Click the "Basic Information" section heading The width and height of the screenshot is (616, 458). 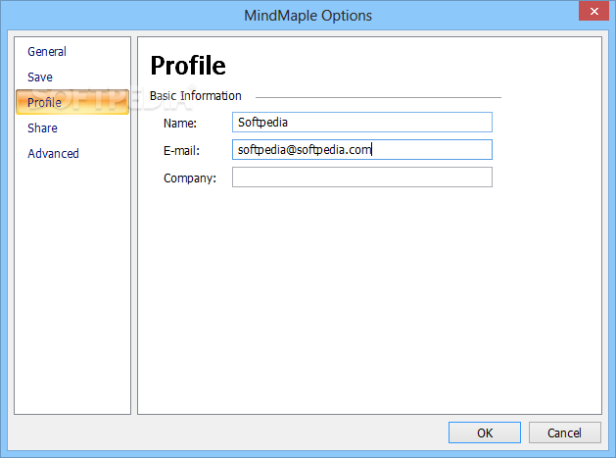(195, 95)
